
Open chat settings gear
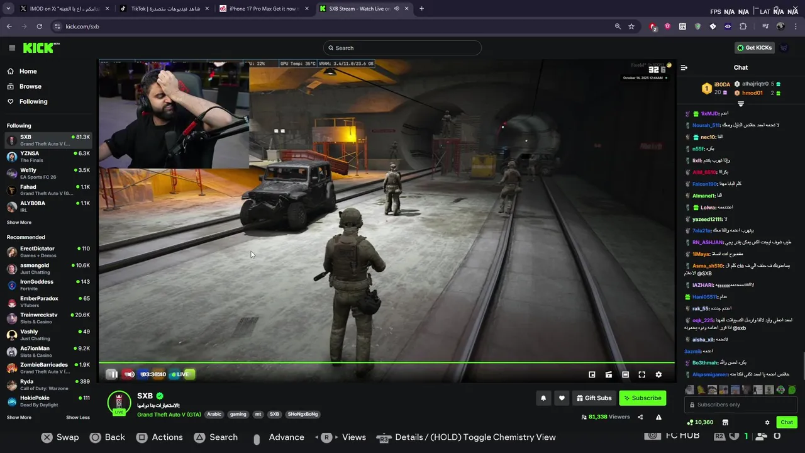pos(767,422)
